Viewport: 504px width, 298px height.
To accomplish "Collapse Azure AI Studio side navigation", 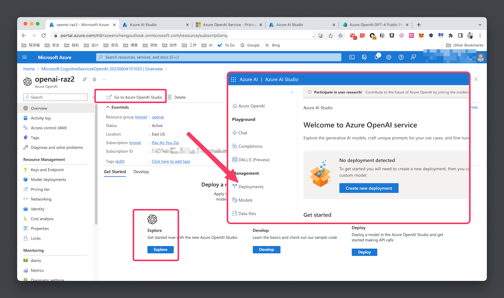I will pyautogui.click(x=292, y=92).
